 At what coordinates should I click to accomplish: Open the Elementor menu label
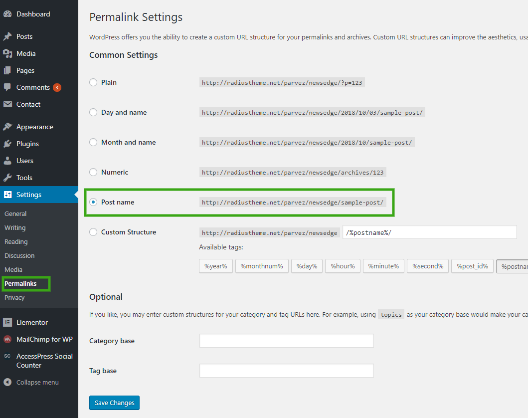32,322
